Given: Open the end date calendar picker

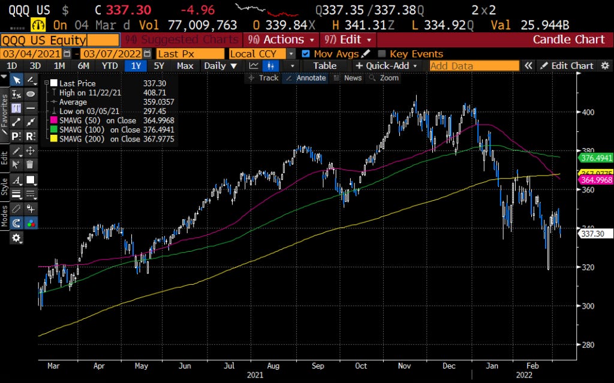Looking at the screenshot, I should tap(148, 54).
